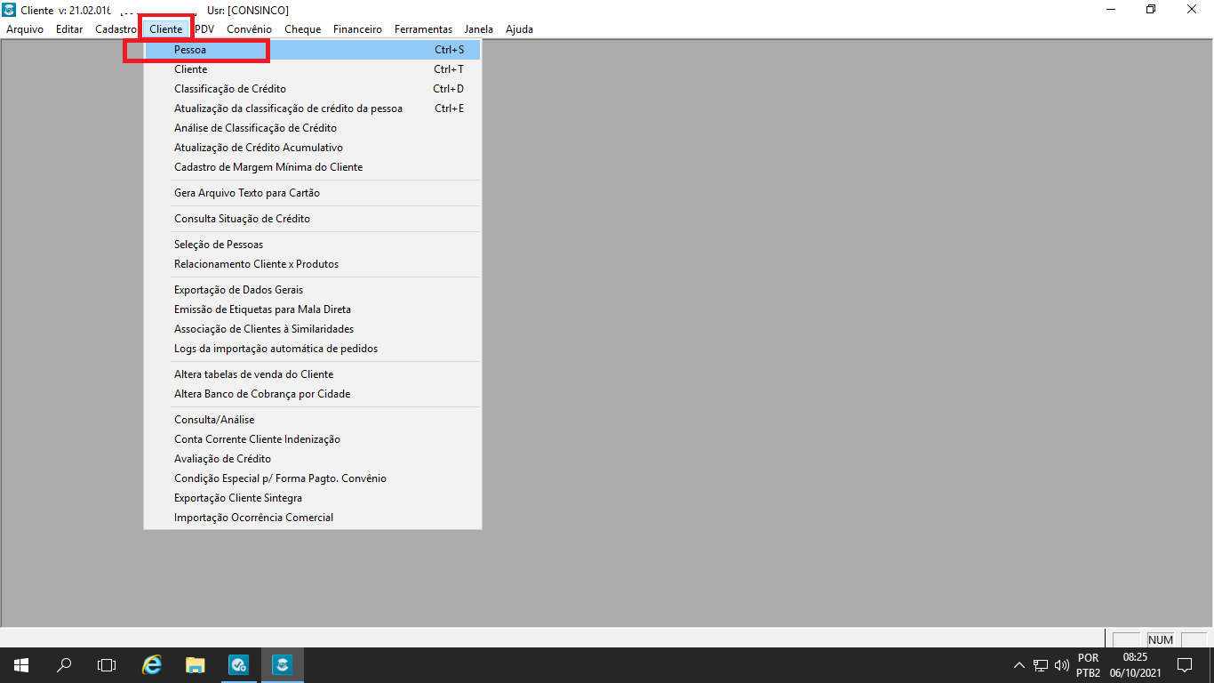Choose Análise de Classificação de Crédito

pos(313,128)
